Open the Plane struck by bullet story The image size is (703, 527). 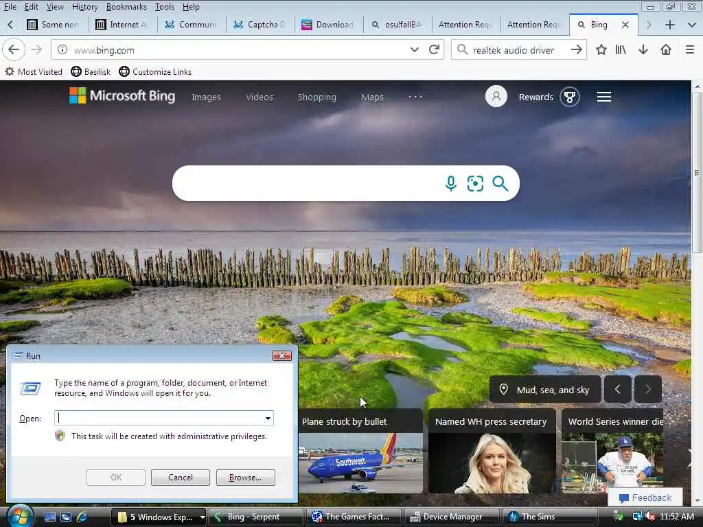click(x=360, y=450)
